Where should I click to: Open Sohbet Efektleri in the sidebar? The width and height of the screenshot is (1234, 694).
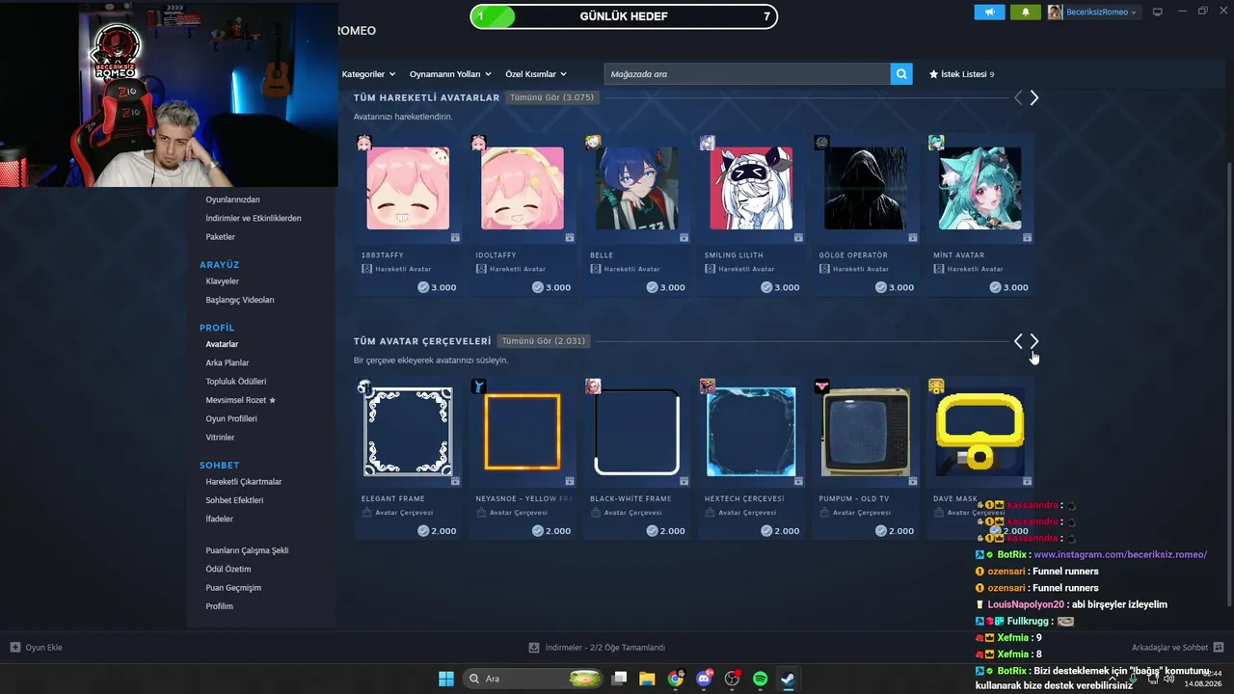pyautogui.click(x=234, y=500)
